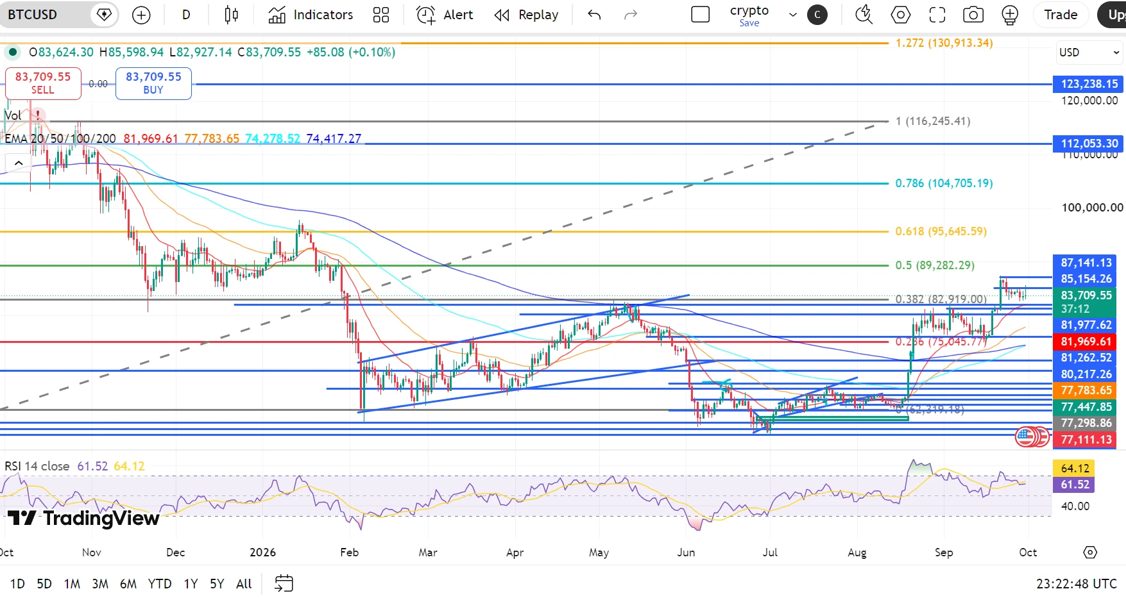
Task: Switch to the 1Y time range
Action: coord(191,584)
